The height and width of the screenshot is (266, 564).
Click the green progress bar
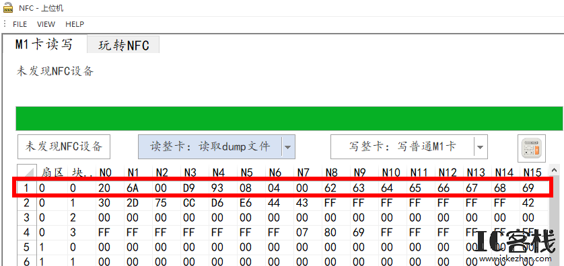click(289, 118)
